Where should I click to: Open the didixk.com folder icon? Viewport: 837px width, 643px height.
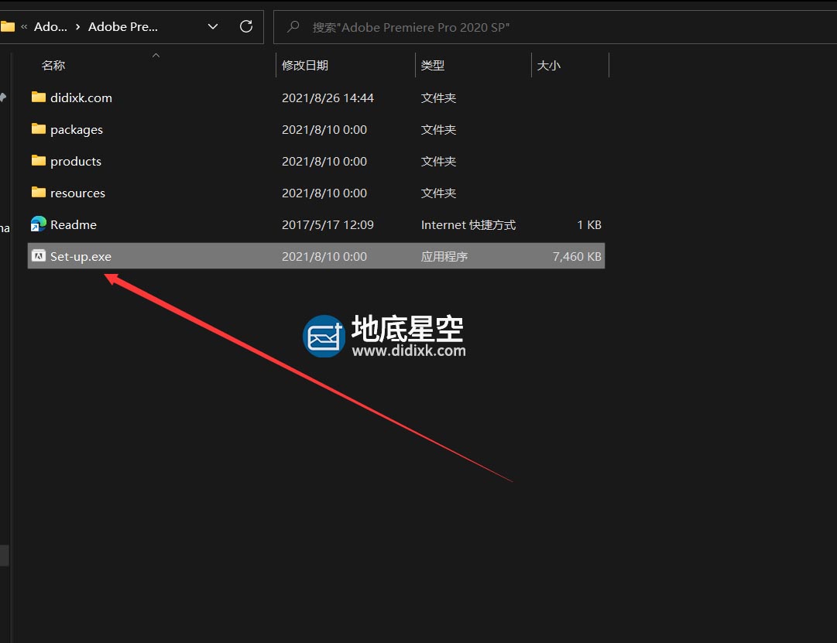pyautogui.click(x=39, y=97)
